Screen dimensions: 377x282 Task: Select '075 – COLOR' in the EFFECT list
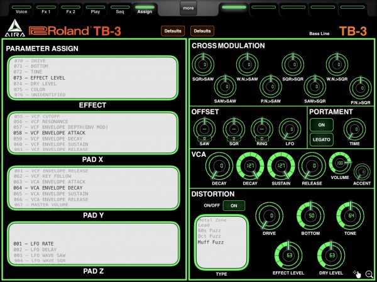[30, 89]
